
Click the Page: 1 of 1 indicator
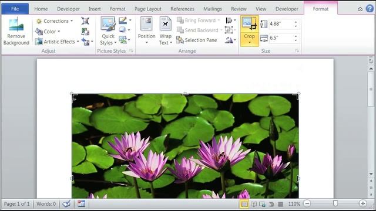coord(16,204)
